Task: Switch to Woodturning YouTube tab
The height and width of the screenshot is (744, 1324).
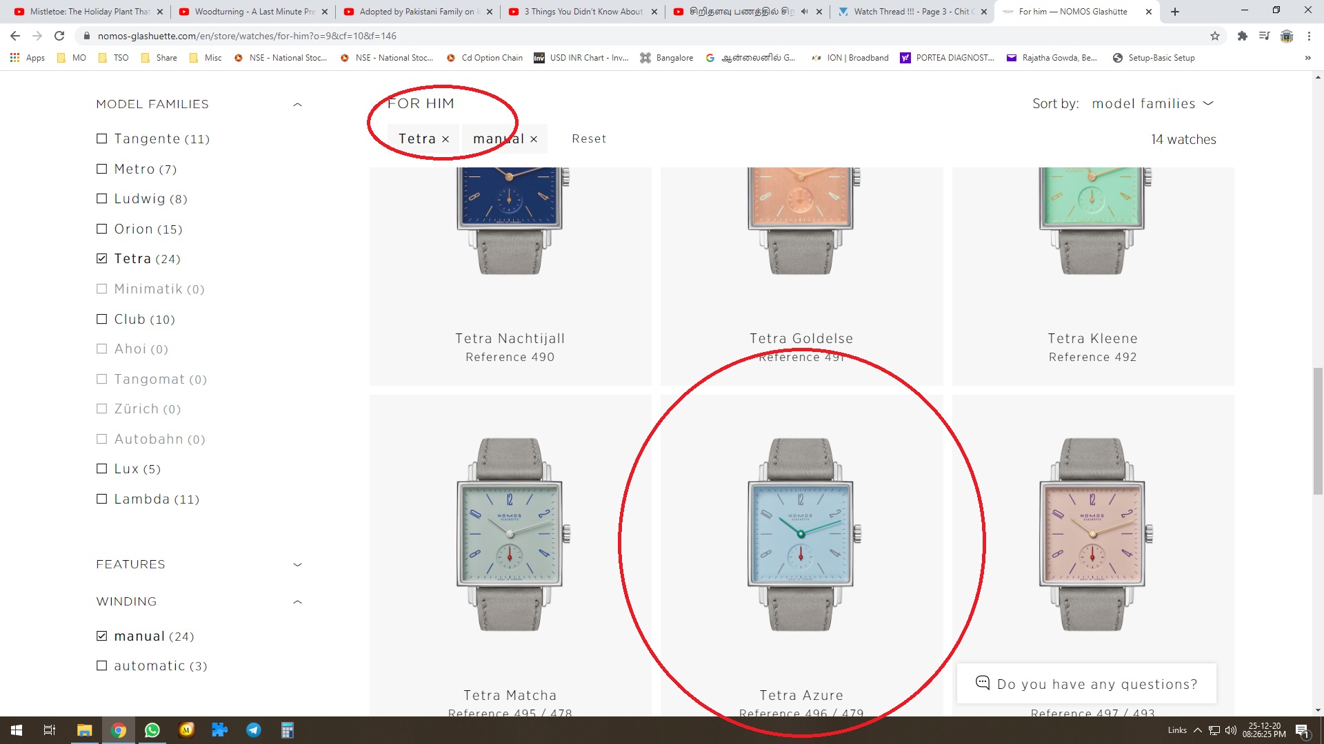Action: [253, 12]
